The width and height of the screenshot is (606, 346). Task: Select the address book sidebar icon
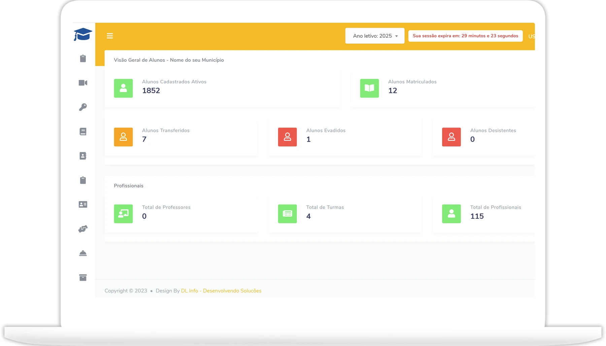tap(83, 156)
